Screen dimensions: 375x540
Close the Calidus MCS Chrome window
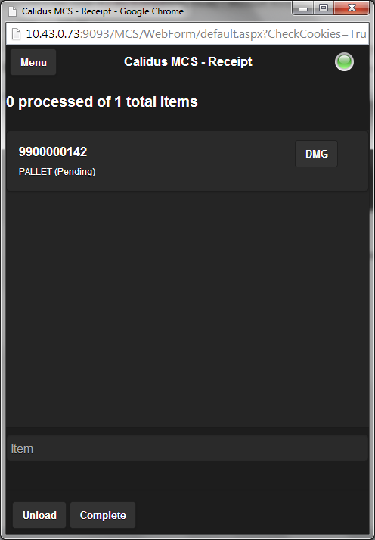tap(352, 8)
